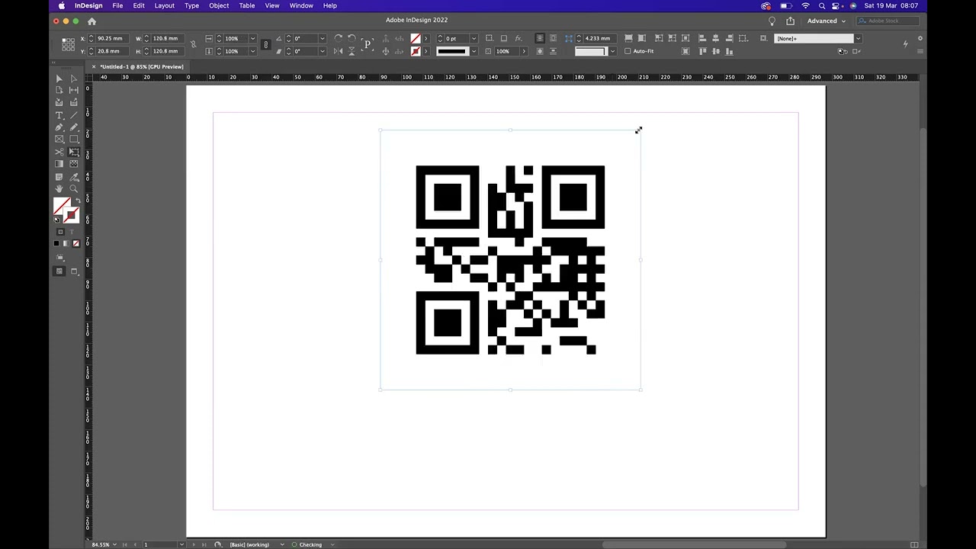The height and width of the screenshot is (549, 976).
Task: Open shear angle dropdown
Action: click(323, 51)
